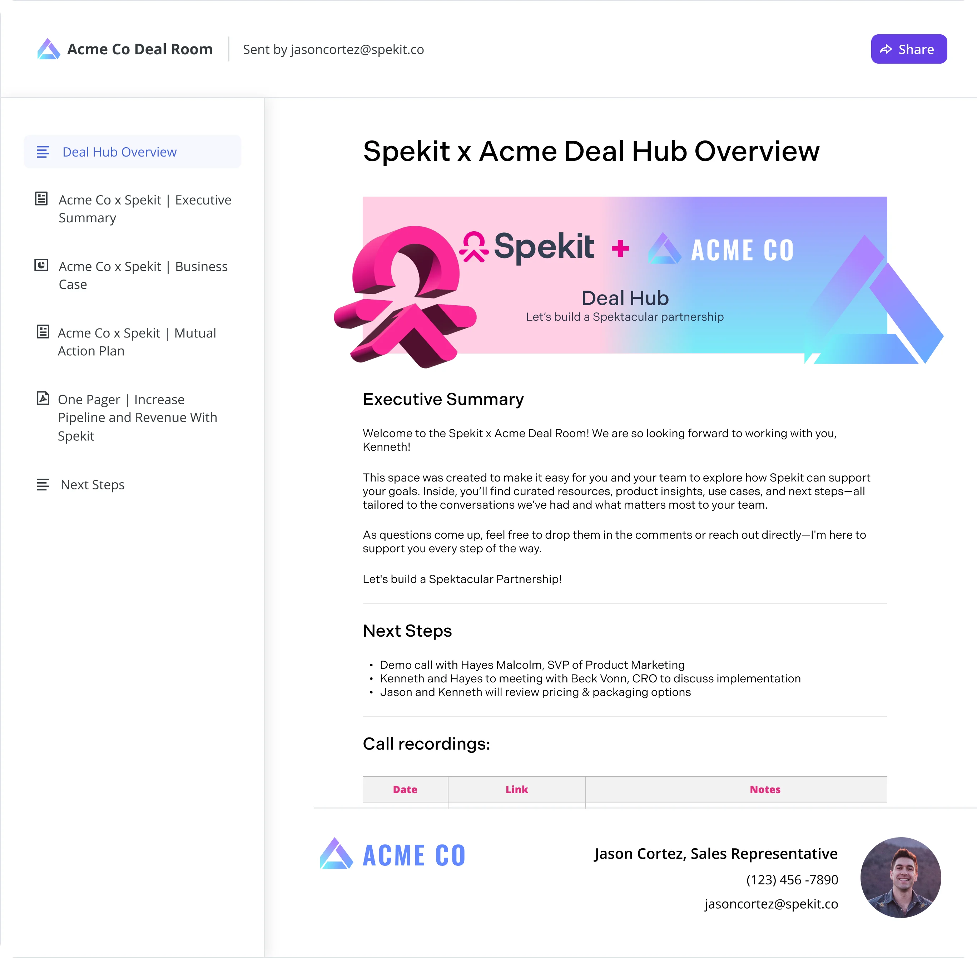Click the Next Steps lines icon

coord(43,484)
